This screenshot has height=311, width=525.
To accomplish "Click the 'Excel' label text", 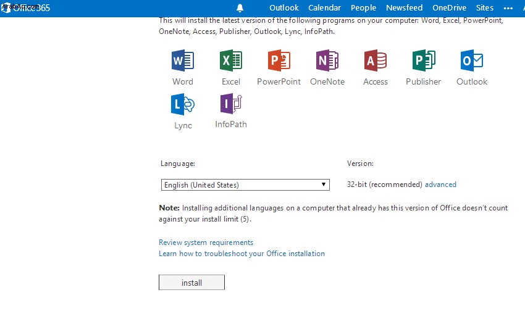I will pyautogui.click(x=231, y=81).
